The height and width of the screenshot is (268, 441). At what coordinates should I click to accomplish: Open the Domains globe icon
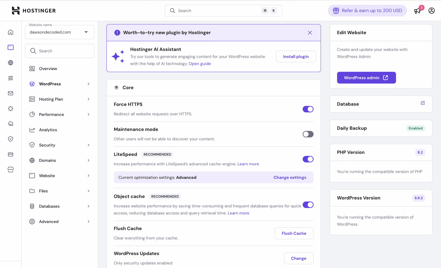tap(10, 63)
